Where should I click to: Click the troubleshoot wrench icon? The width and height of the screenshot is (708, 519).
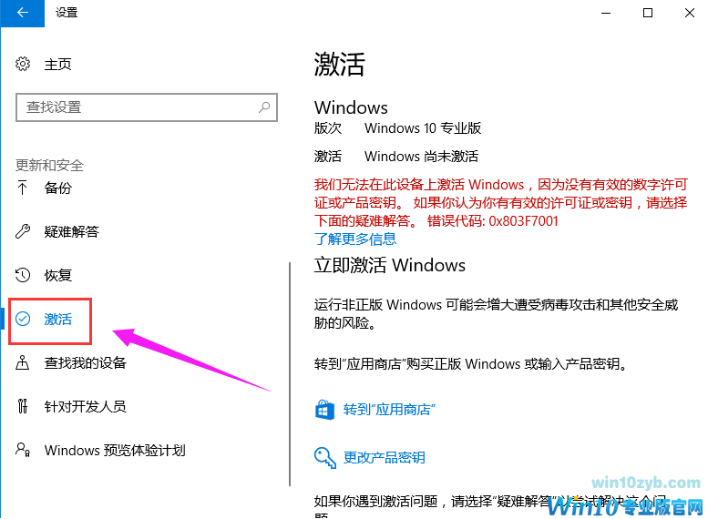[x=23, y=231]
